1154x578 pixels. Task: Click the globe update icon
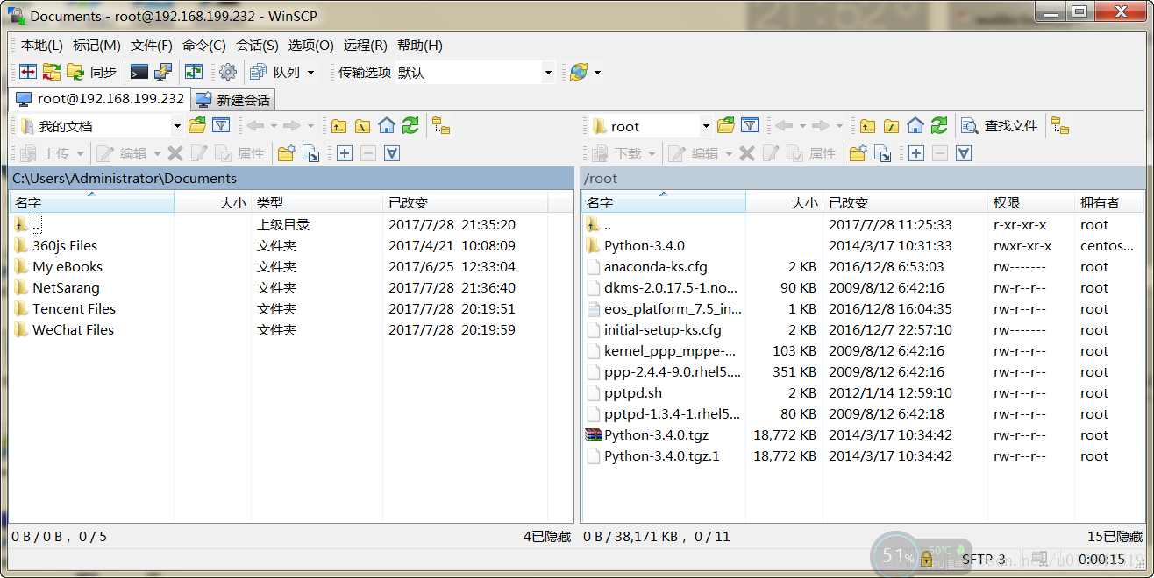tap(579, 72)
